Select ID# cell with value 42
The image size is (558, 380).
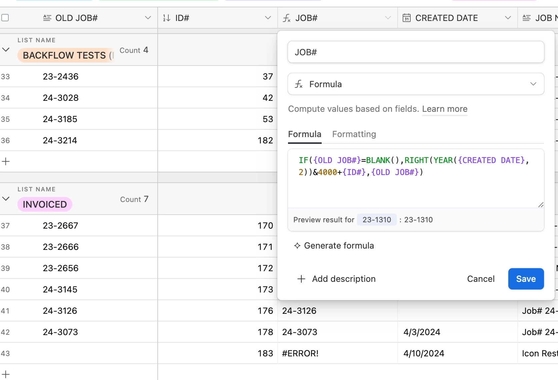pyautogui.click(x=218, y=98)
